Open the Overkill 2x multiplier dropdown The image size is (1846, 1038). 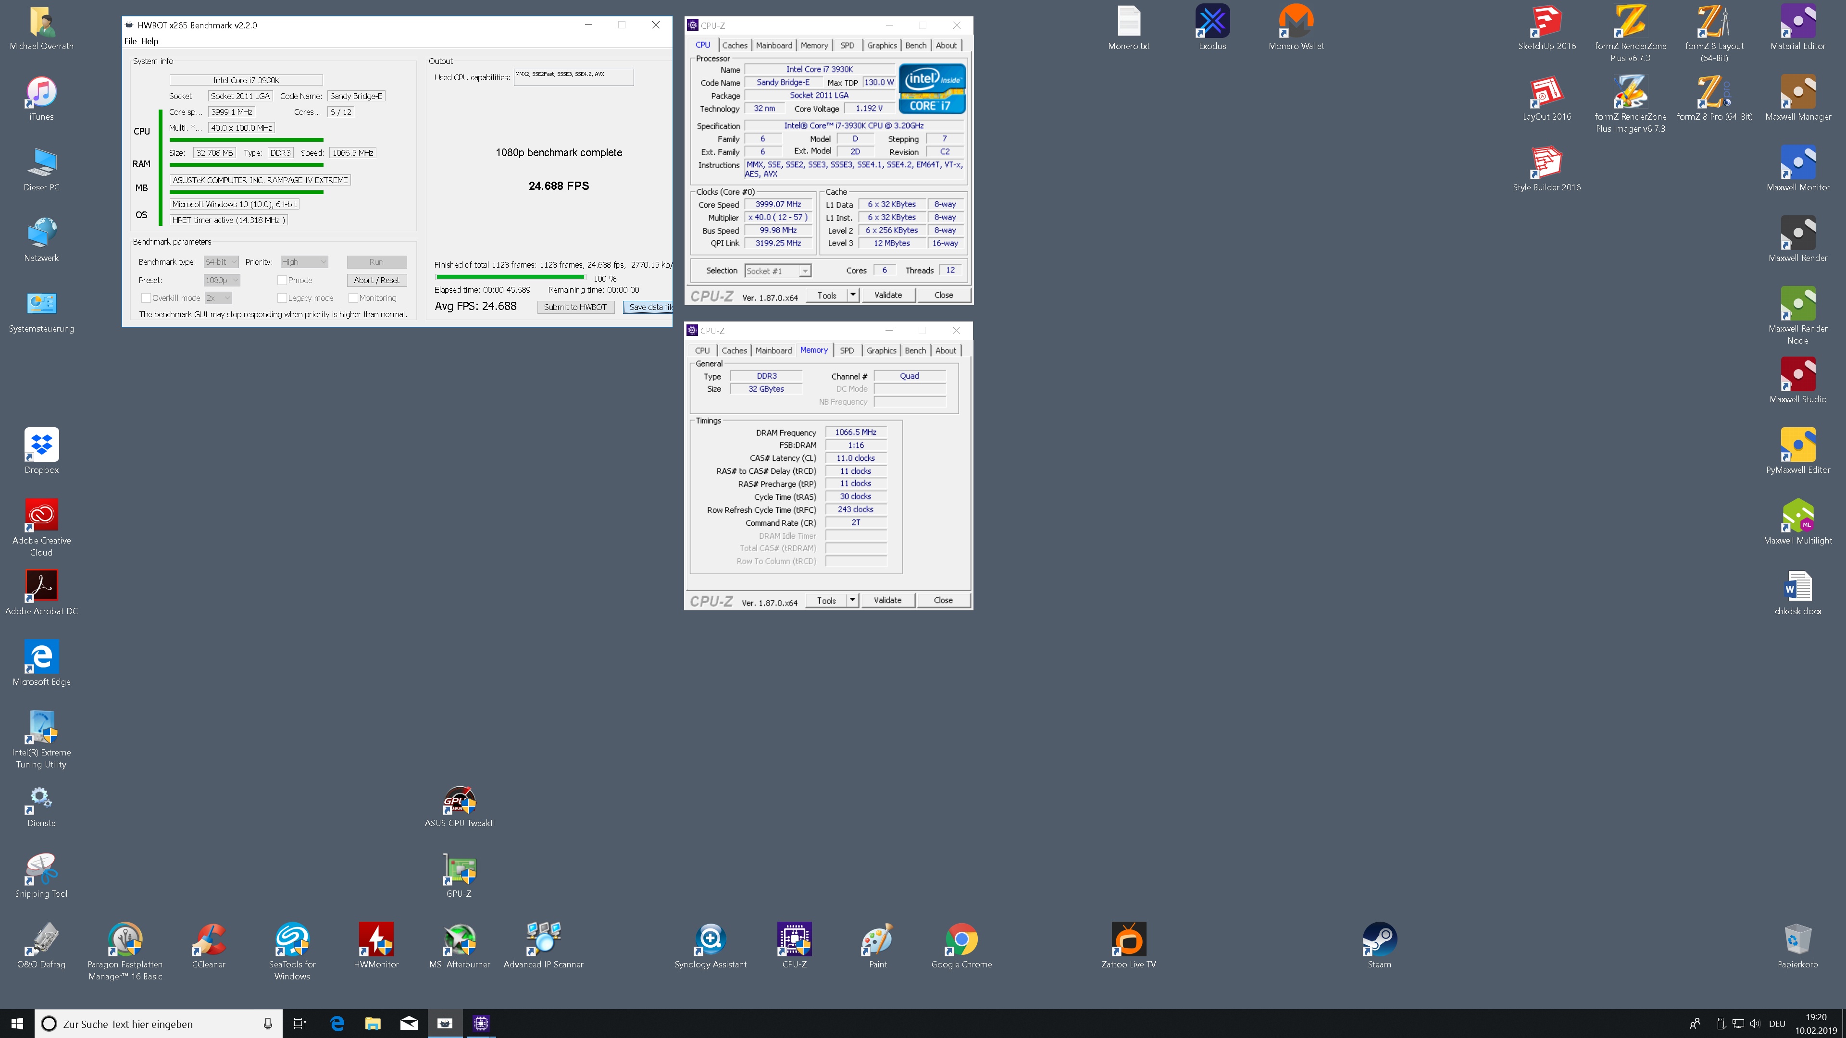218,298
